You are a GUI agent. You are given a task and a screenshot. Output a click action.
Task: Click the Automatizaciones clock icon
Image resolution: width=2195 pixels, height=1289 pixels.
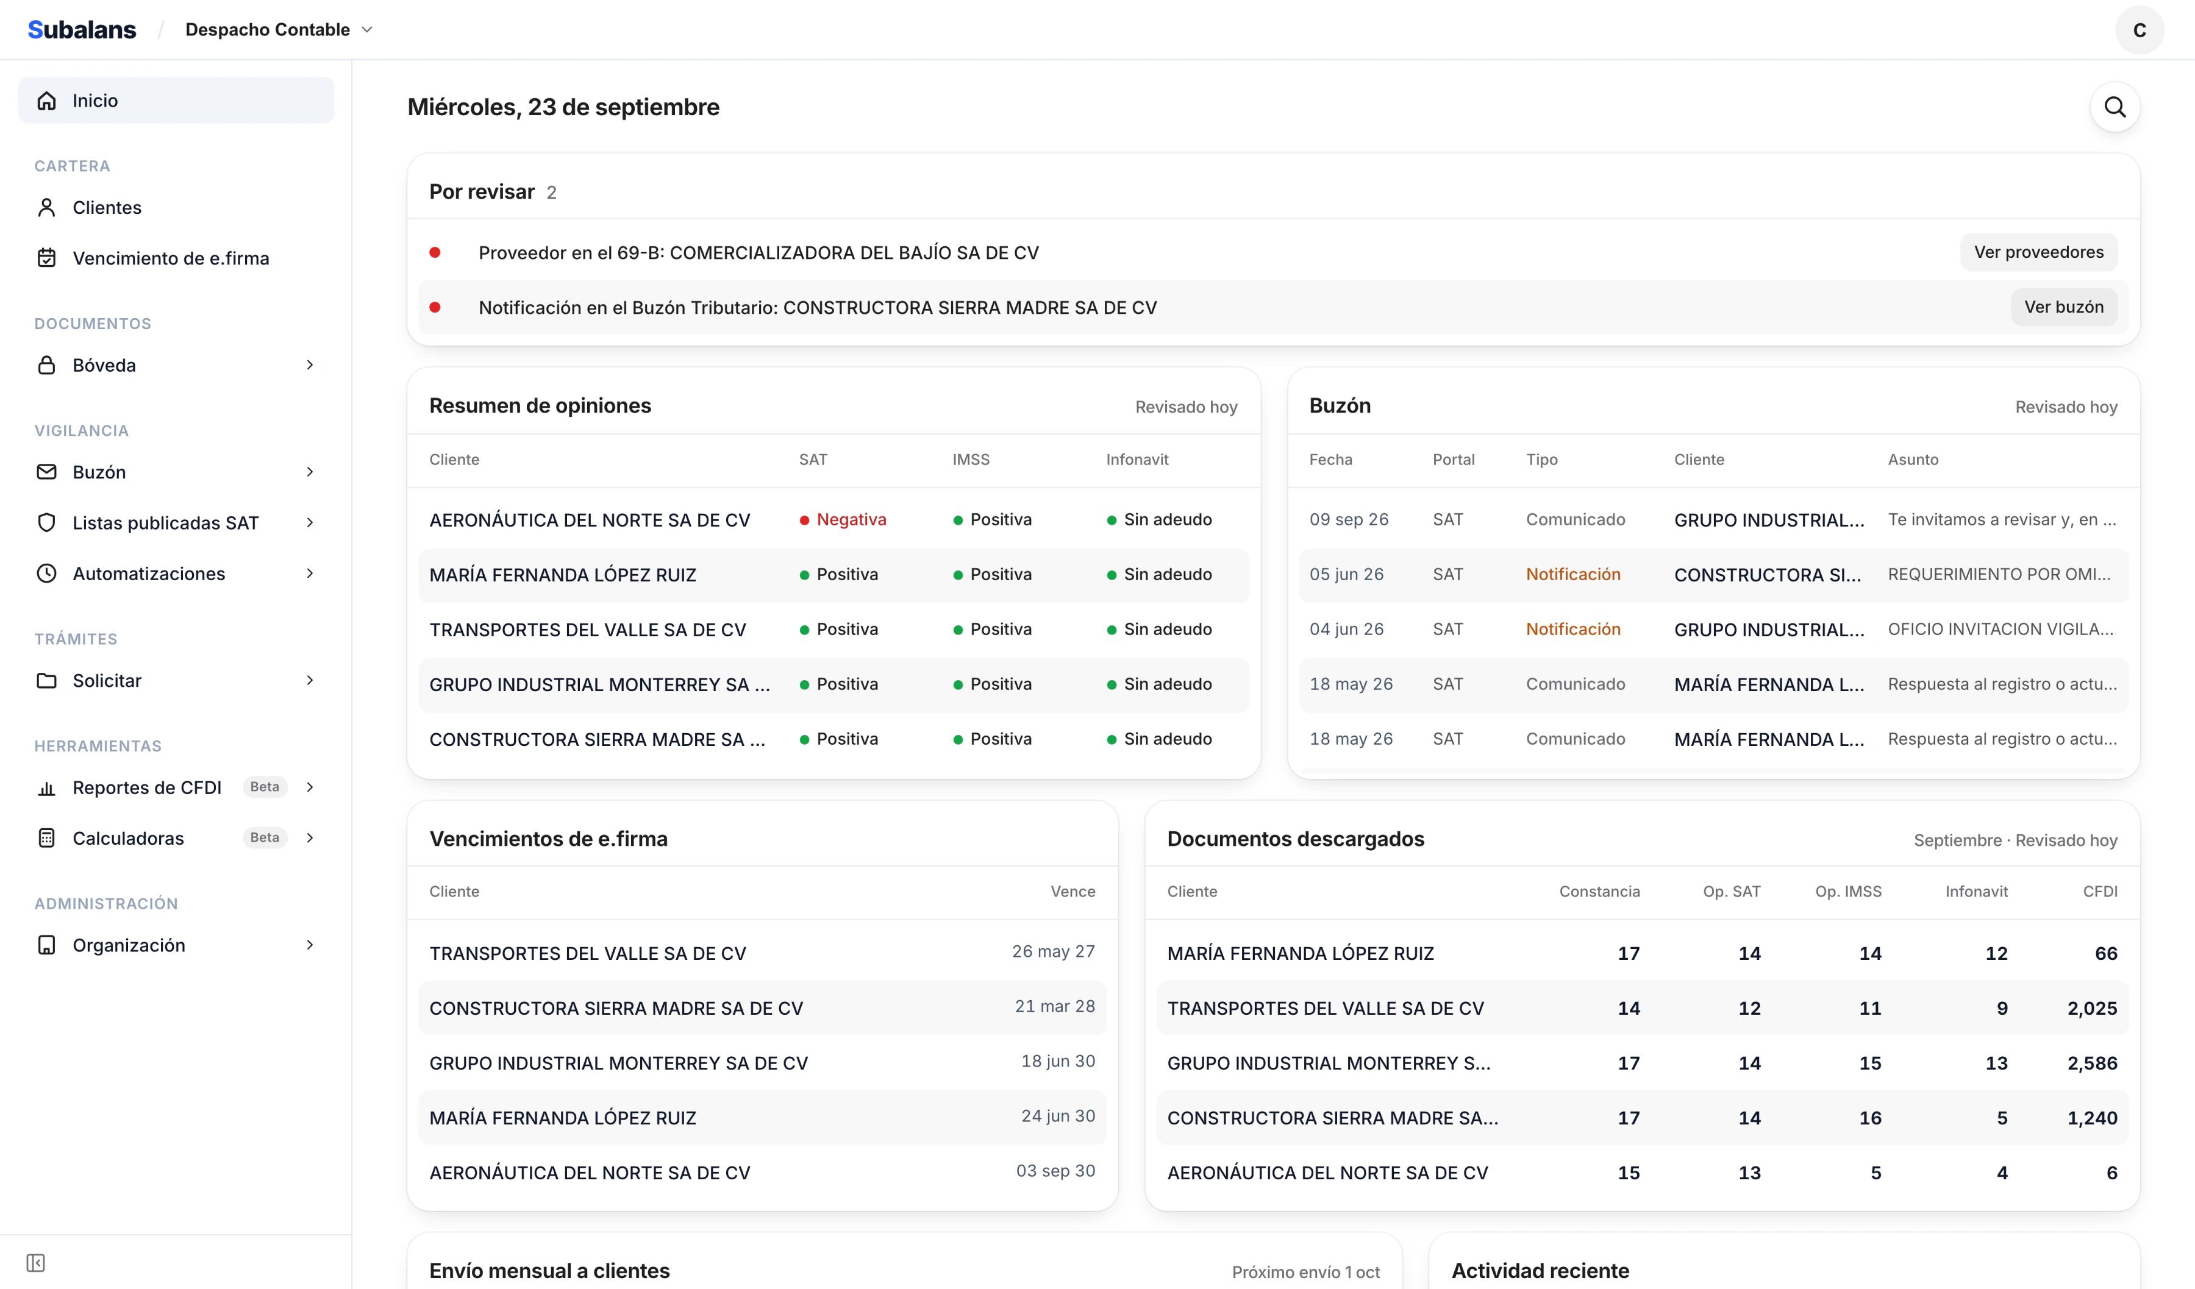pos(47,573)
